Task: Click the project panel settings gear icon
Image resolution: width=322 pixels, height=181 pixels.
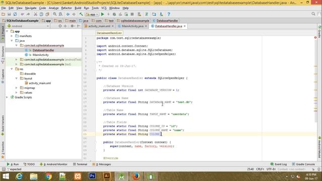Action: coord(72,26)
